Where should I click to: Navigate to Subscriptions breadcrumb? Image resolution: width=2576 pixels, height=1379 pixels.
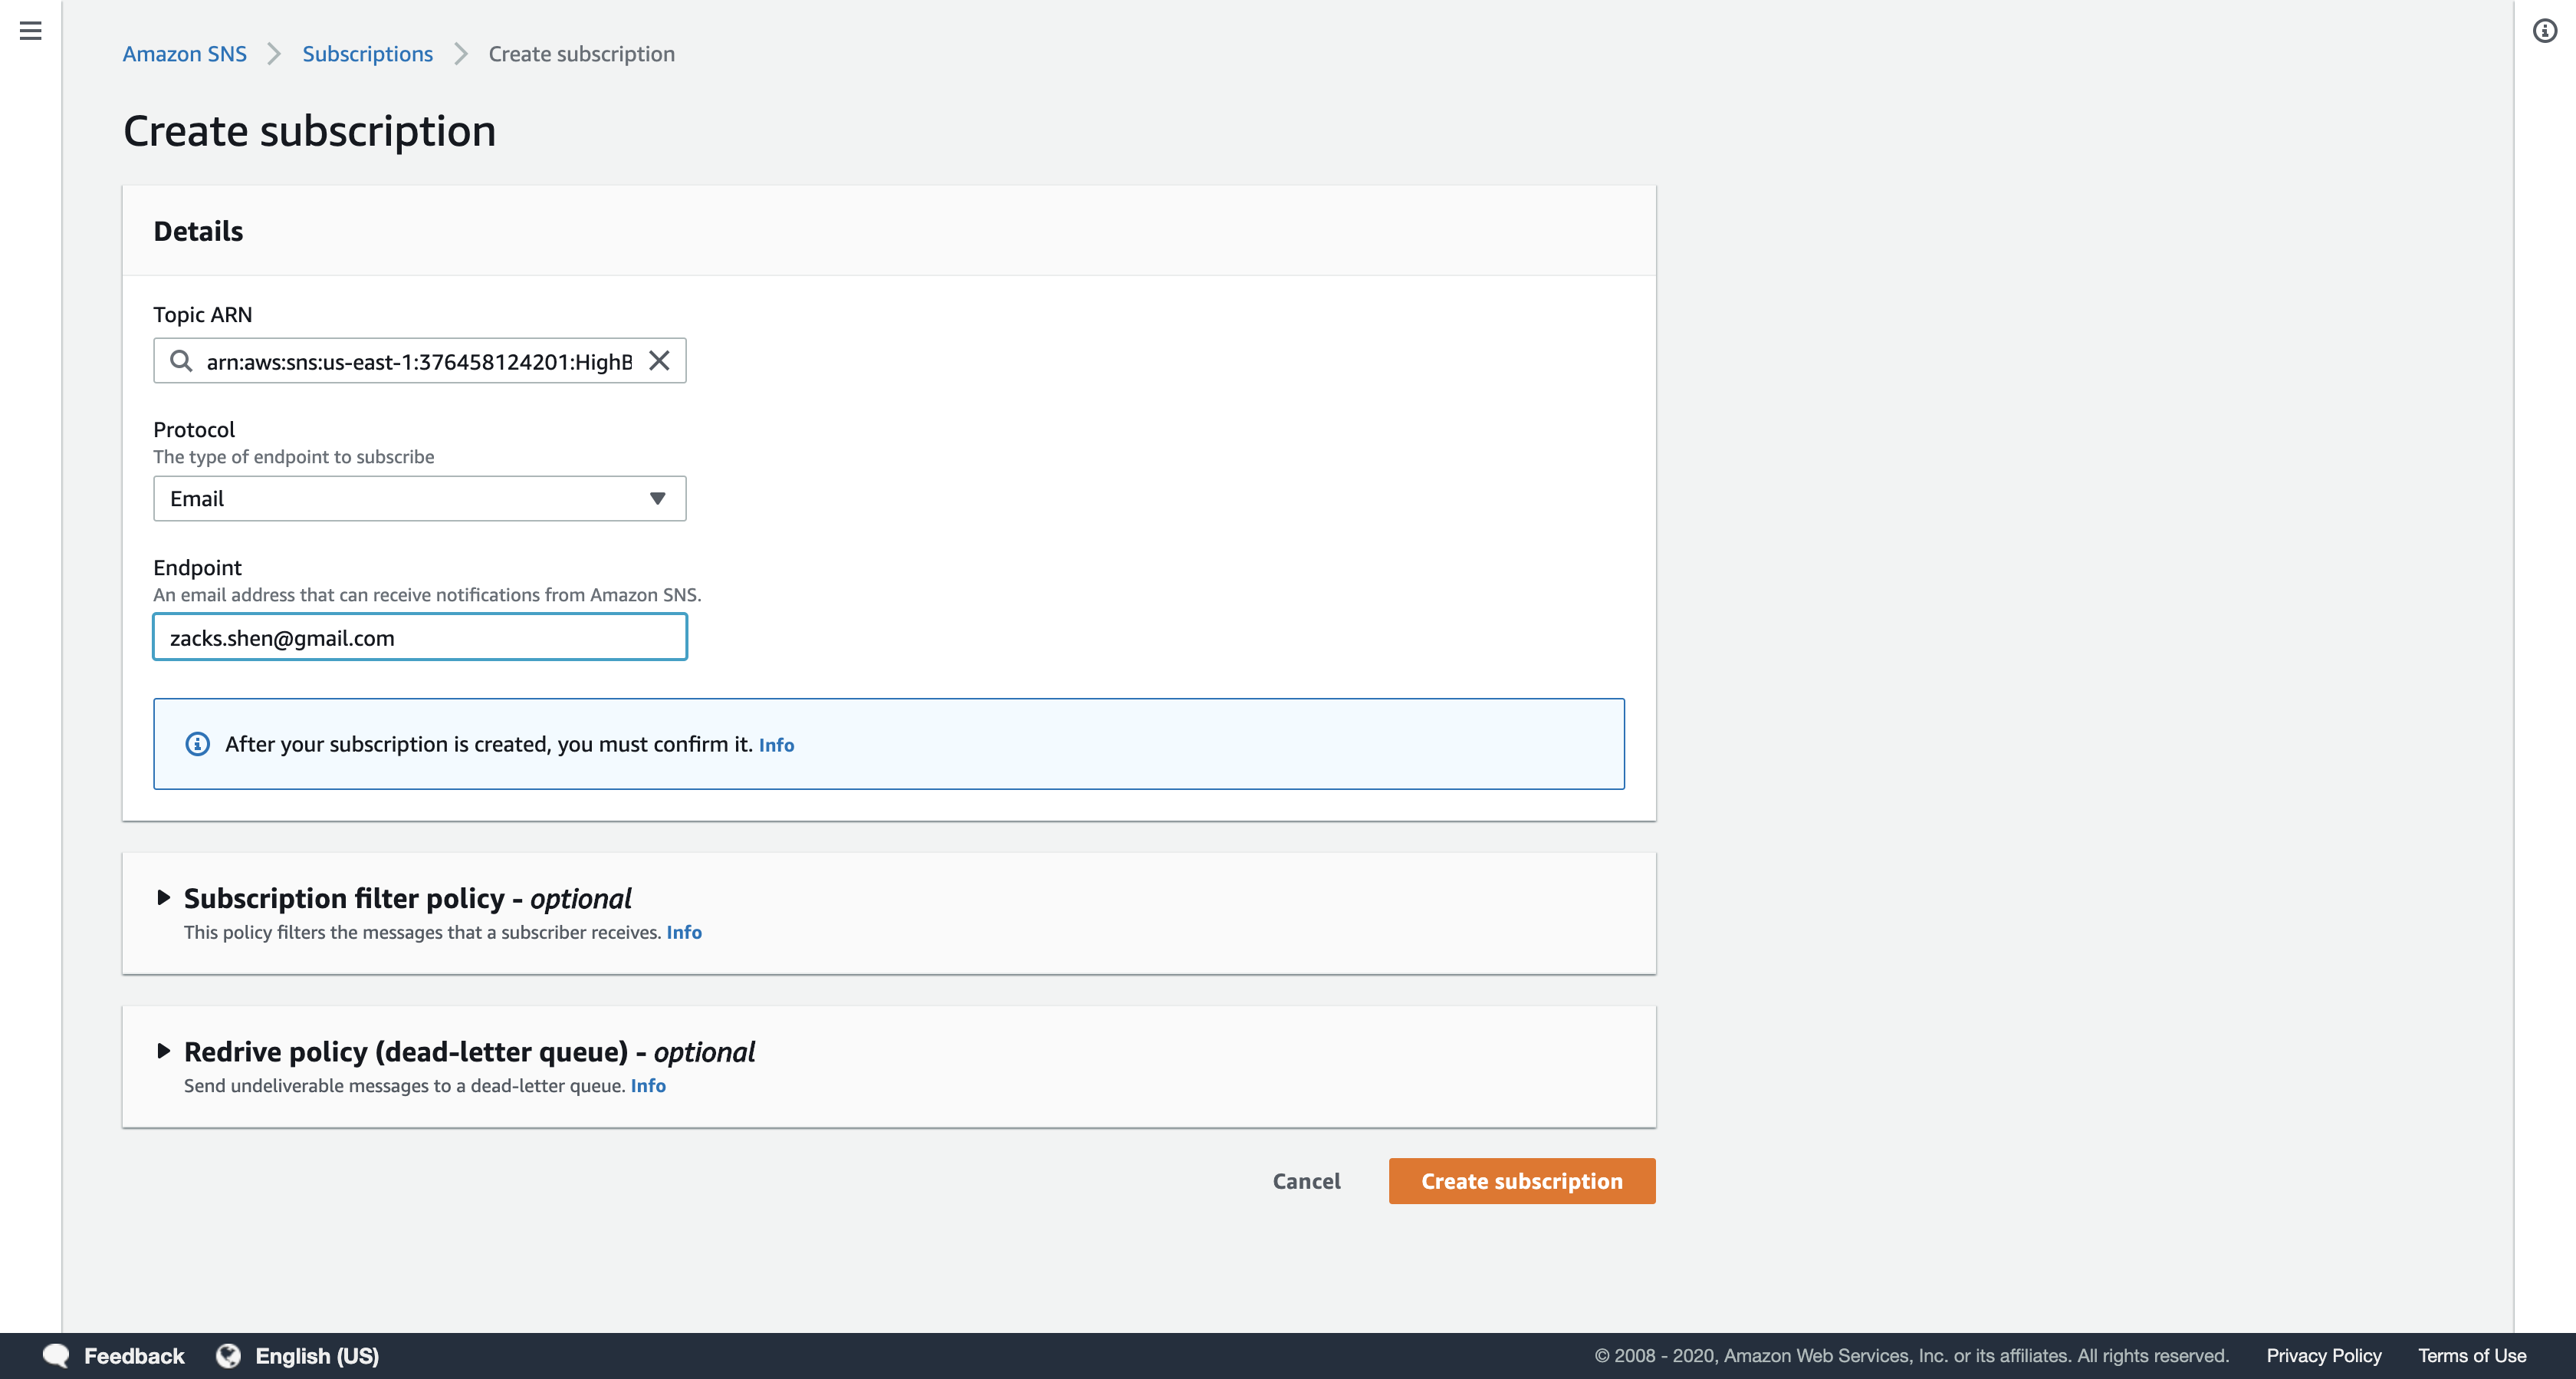367,54
